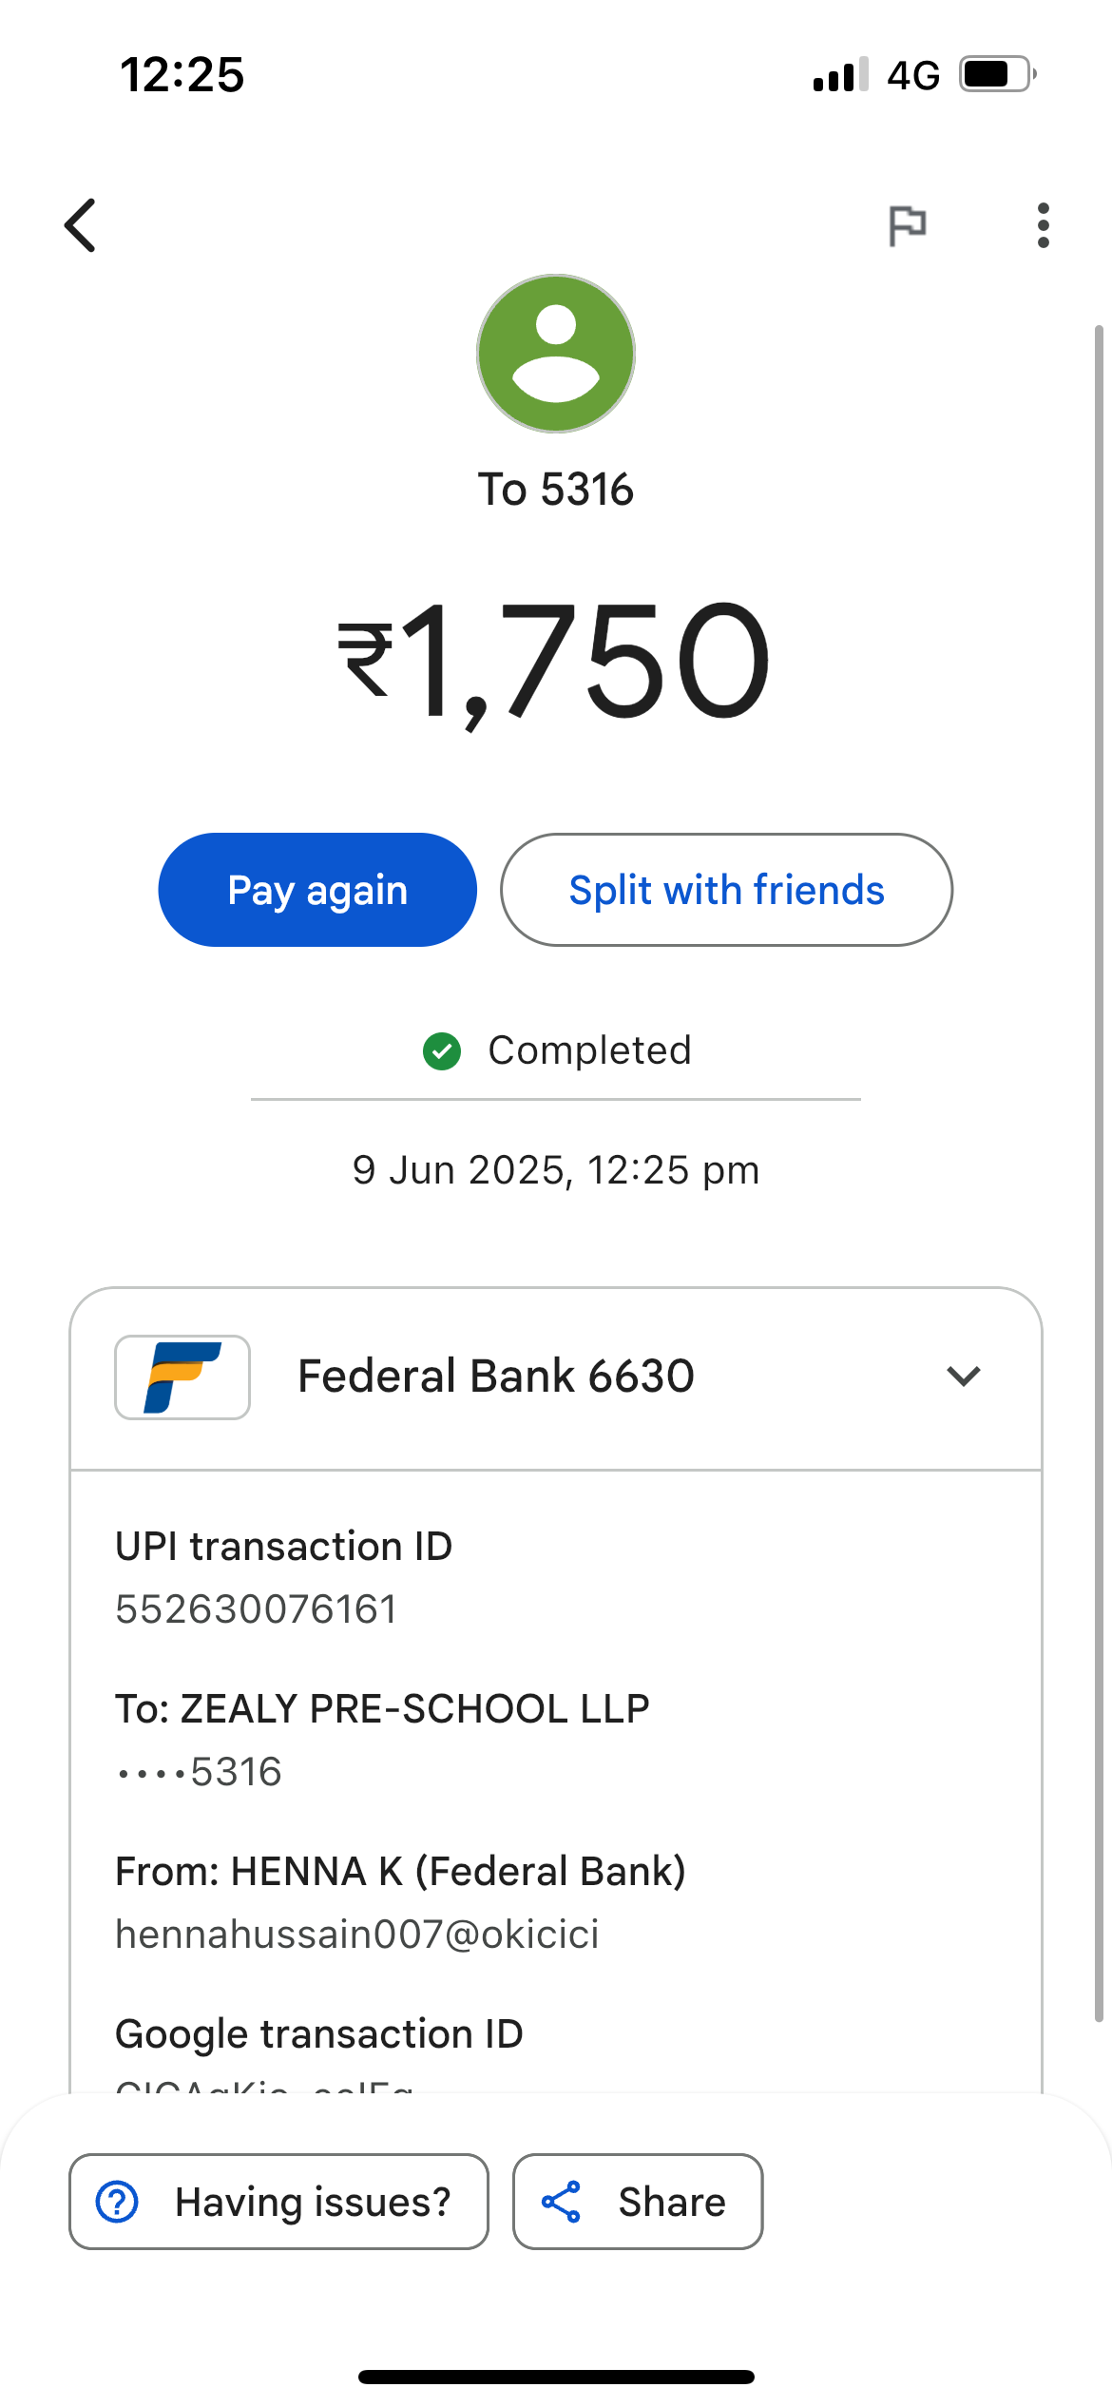Tap the Google transaction ID label
The width and height of the screenshot is (1112, 2407).
coord(319,2034)
